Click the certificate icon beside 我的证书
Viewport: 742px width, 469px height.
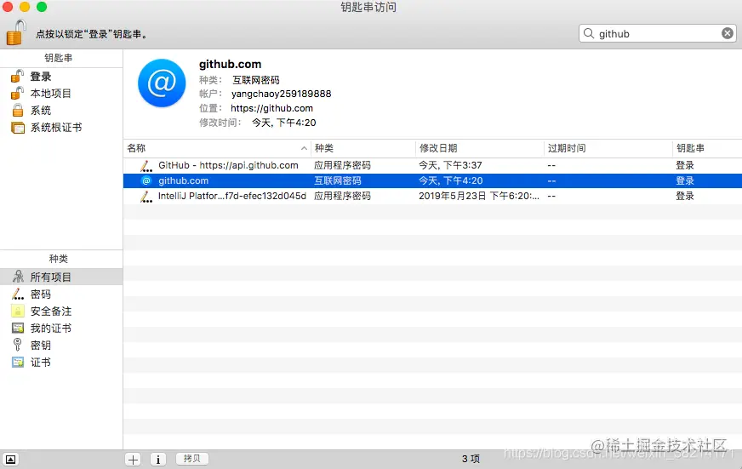(x=18, y=328)
